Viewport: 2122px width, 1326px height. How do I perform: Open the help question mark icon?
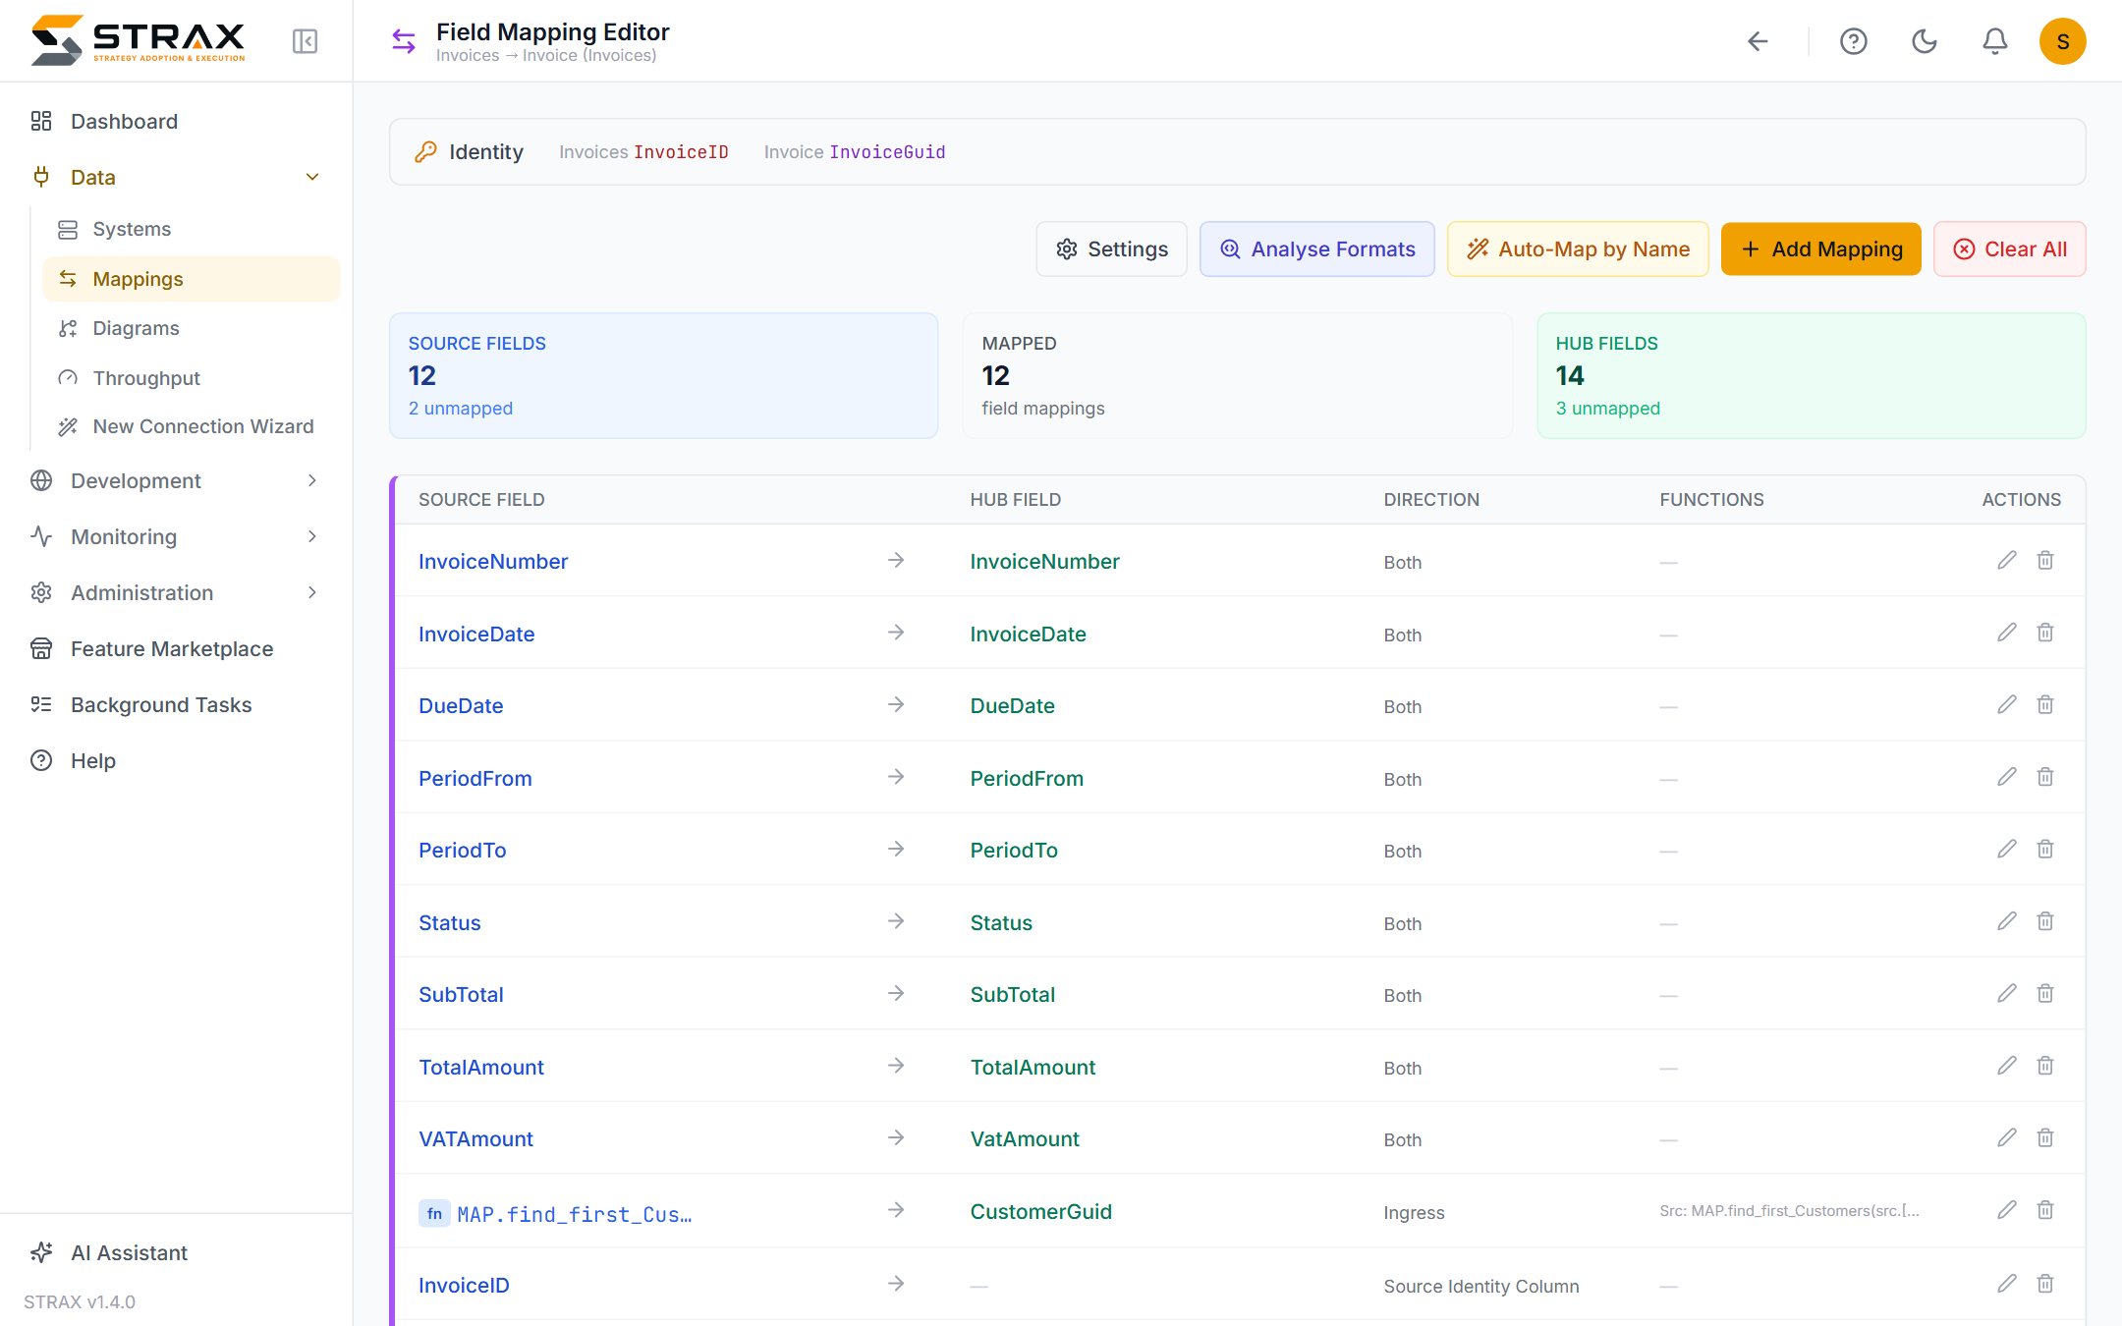(x=1854, y=41)
